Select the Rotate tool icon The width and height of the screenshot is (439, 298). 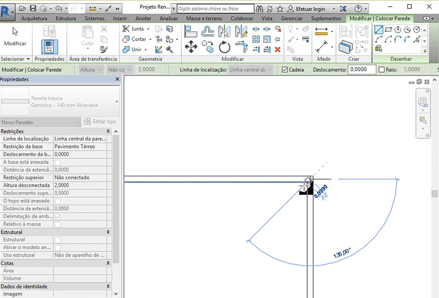(225, 47)
